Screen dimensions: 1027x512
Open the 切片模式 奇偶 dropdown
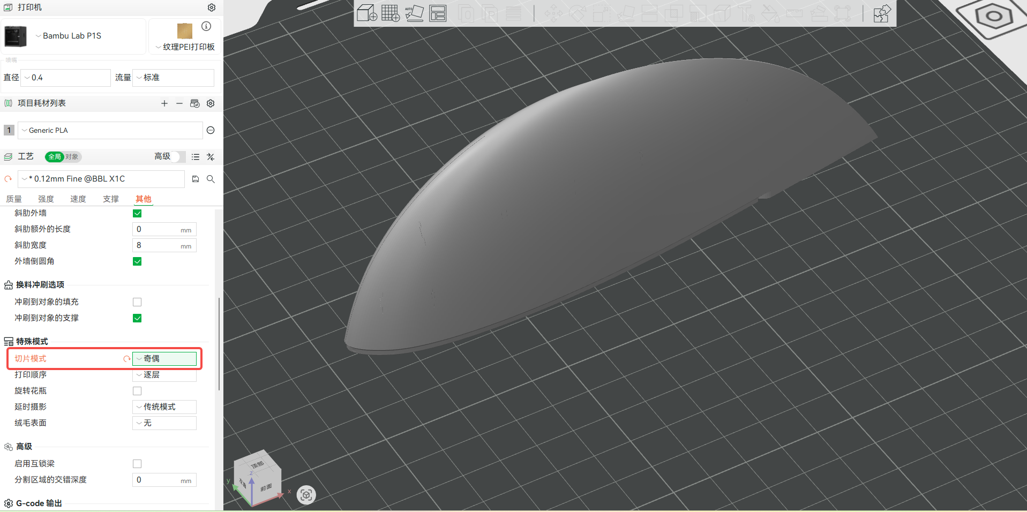tap(164, 359)
